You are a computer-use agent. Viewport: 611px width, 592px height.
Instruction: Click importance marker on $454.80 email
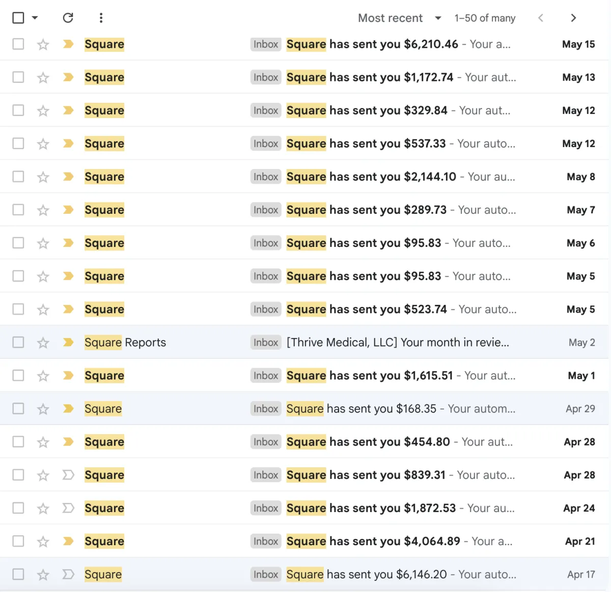pyautogui.click(x=68, y=442)
